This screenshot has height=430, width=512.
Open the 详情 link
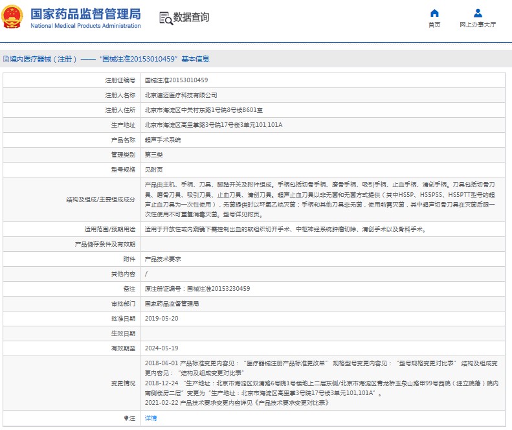[x=151, y=418]
